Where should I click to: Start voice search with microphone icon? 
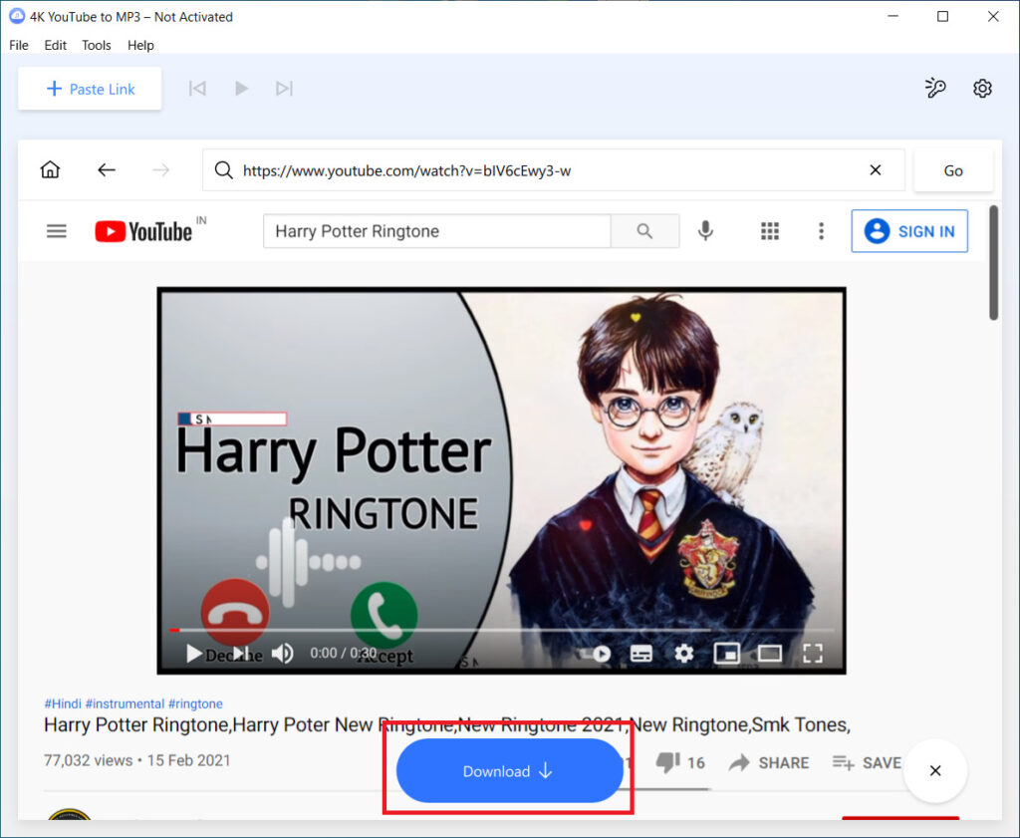coord(705,230)
